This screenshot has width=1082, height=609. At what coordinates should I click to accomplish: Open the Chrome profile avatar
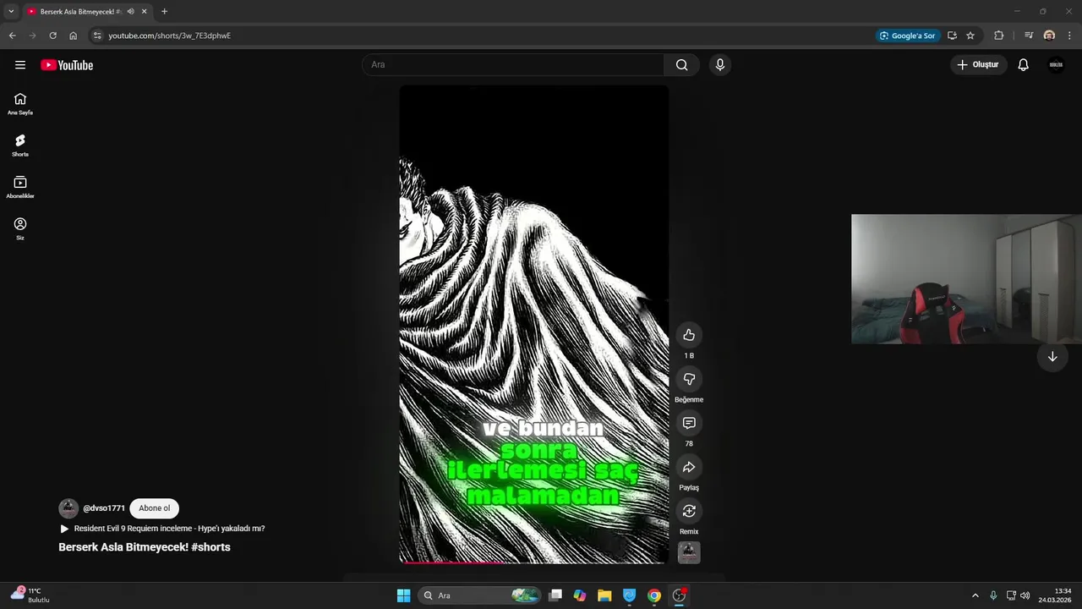tap(1049, 36)
